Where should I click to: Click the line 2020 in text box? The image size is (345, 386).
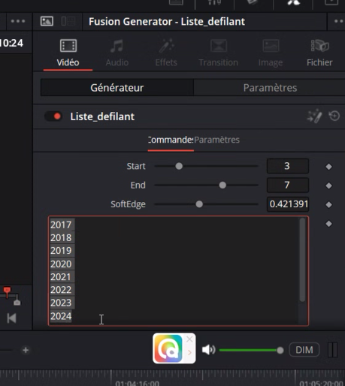(x=61, y=264)
